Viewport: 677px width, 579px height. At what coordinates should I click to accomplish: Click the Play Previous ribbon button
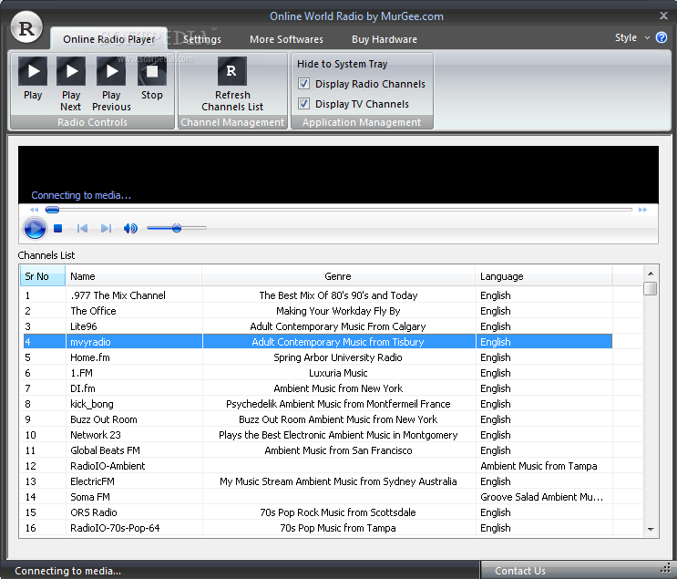point(111,84)
